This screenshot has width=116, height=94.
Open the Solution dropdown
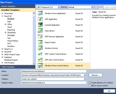click(x=85, y=79)
